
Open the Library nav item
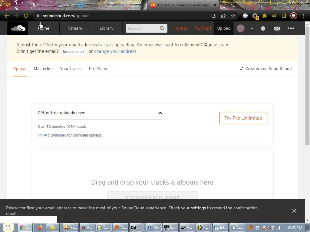[106, 28]
